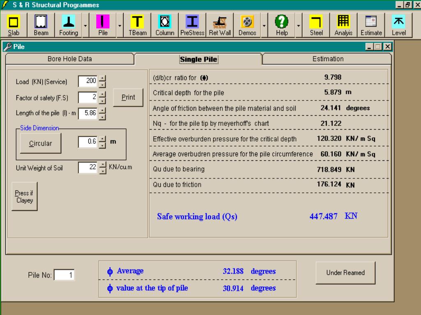Click the 'Side Dimension' group label

click(39, 128)
